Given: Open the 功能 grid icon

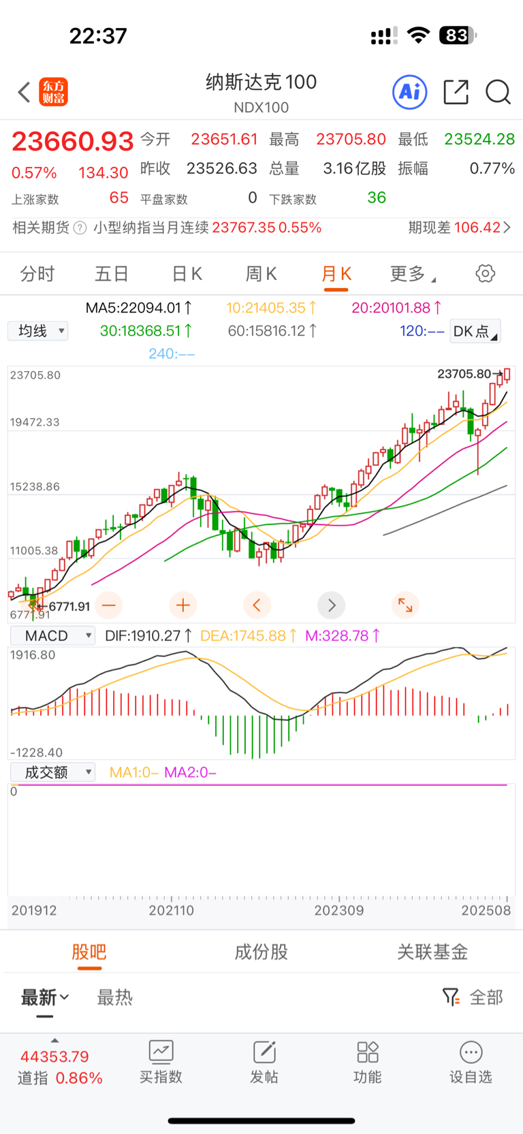Looking at the screenshot, I should pos(368,1052).
